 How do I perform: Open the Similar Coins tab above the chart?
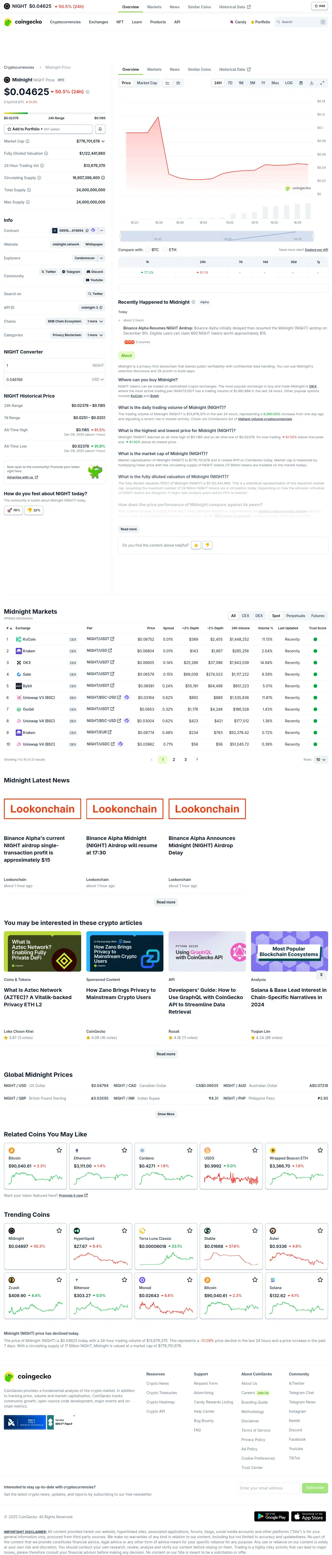[199, 69]
